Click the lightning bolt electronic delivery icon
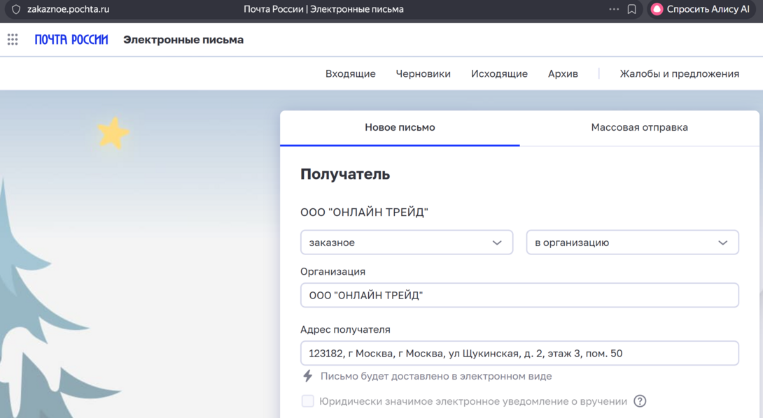 point(307,376)
